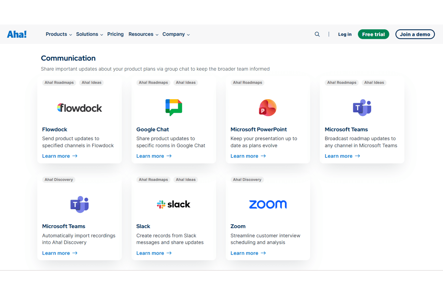Screen dimensions: 443x295
Task: Click the Zoom logo
Action: click(268, 204)
